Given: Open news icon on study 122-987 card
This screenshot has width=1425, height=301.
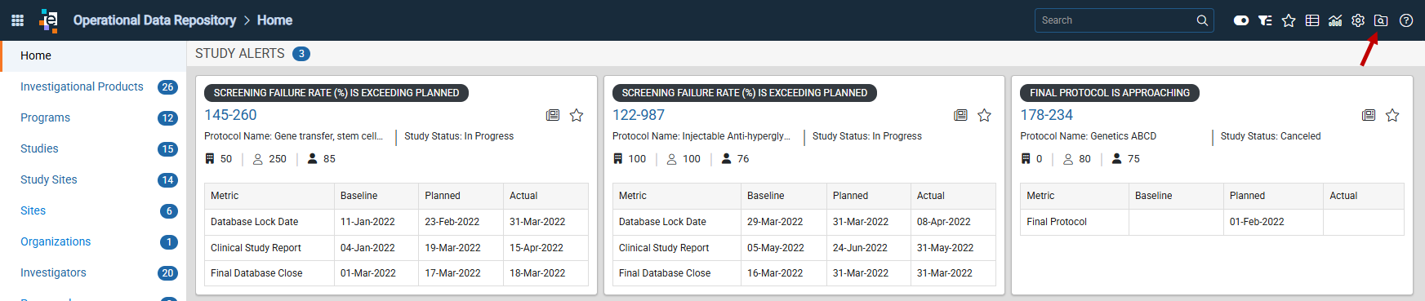Looking at the screenshot, I should 960,115.
